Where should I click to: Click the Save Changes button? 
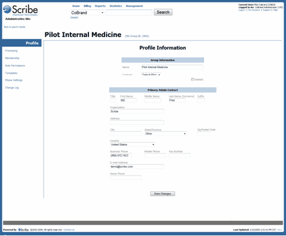click(162, 194)
